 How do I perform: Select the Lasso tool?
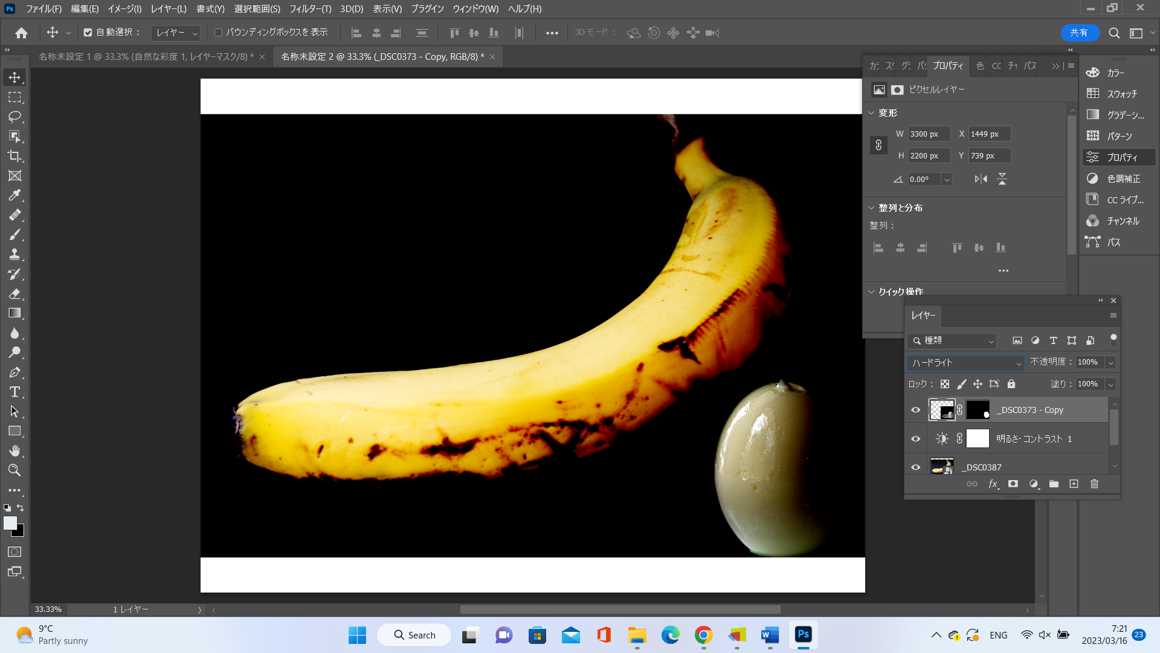14,116
